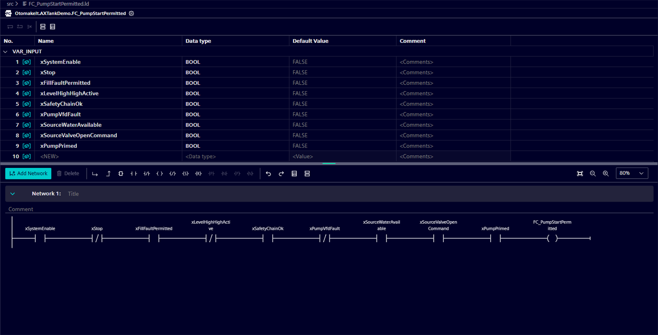Image resolution: width=658 pixels, height=335 pixels.
Task: Collapse Network 1 with its chevron
Action: click(13, 194)
